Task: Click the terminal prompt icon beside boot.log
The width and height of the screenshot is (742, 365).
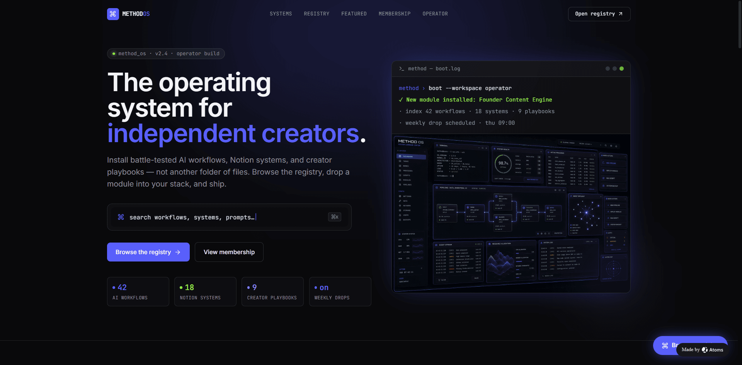Action: (402, 69)
